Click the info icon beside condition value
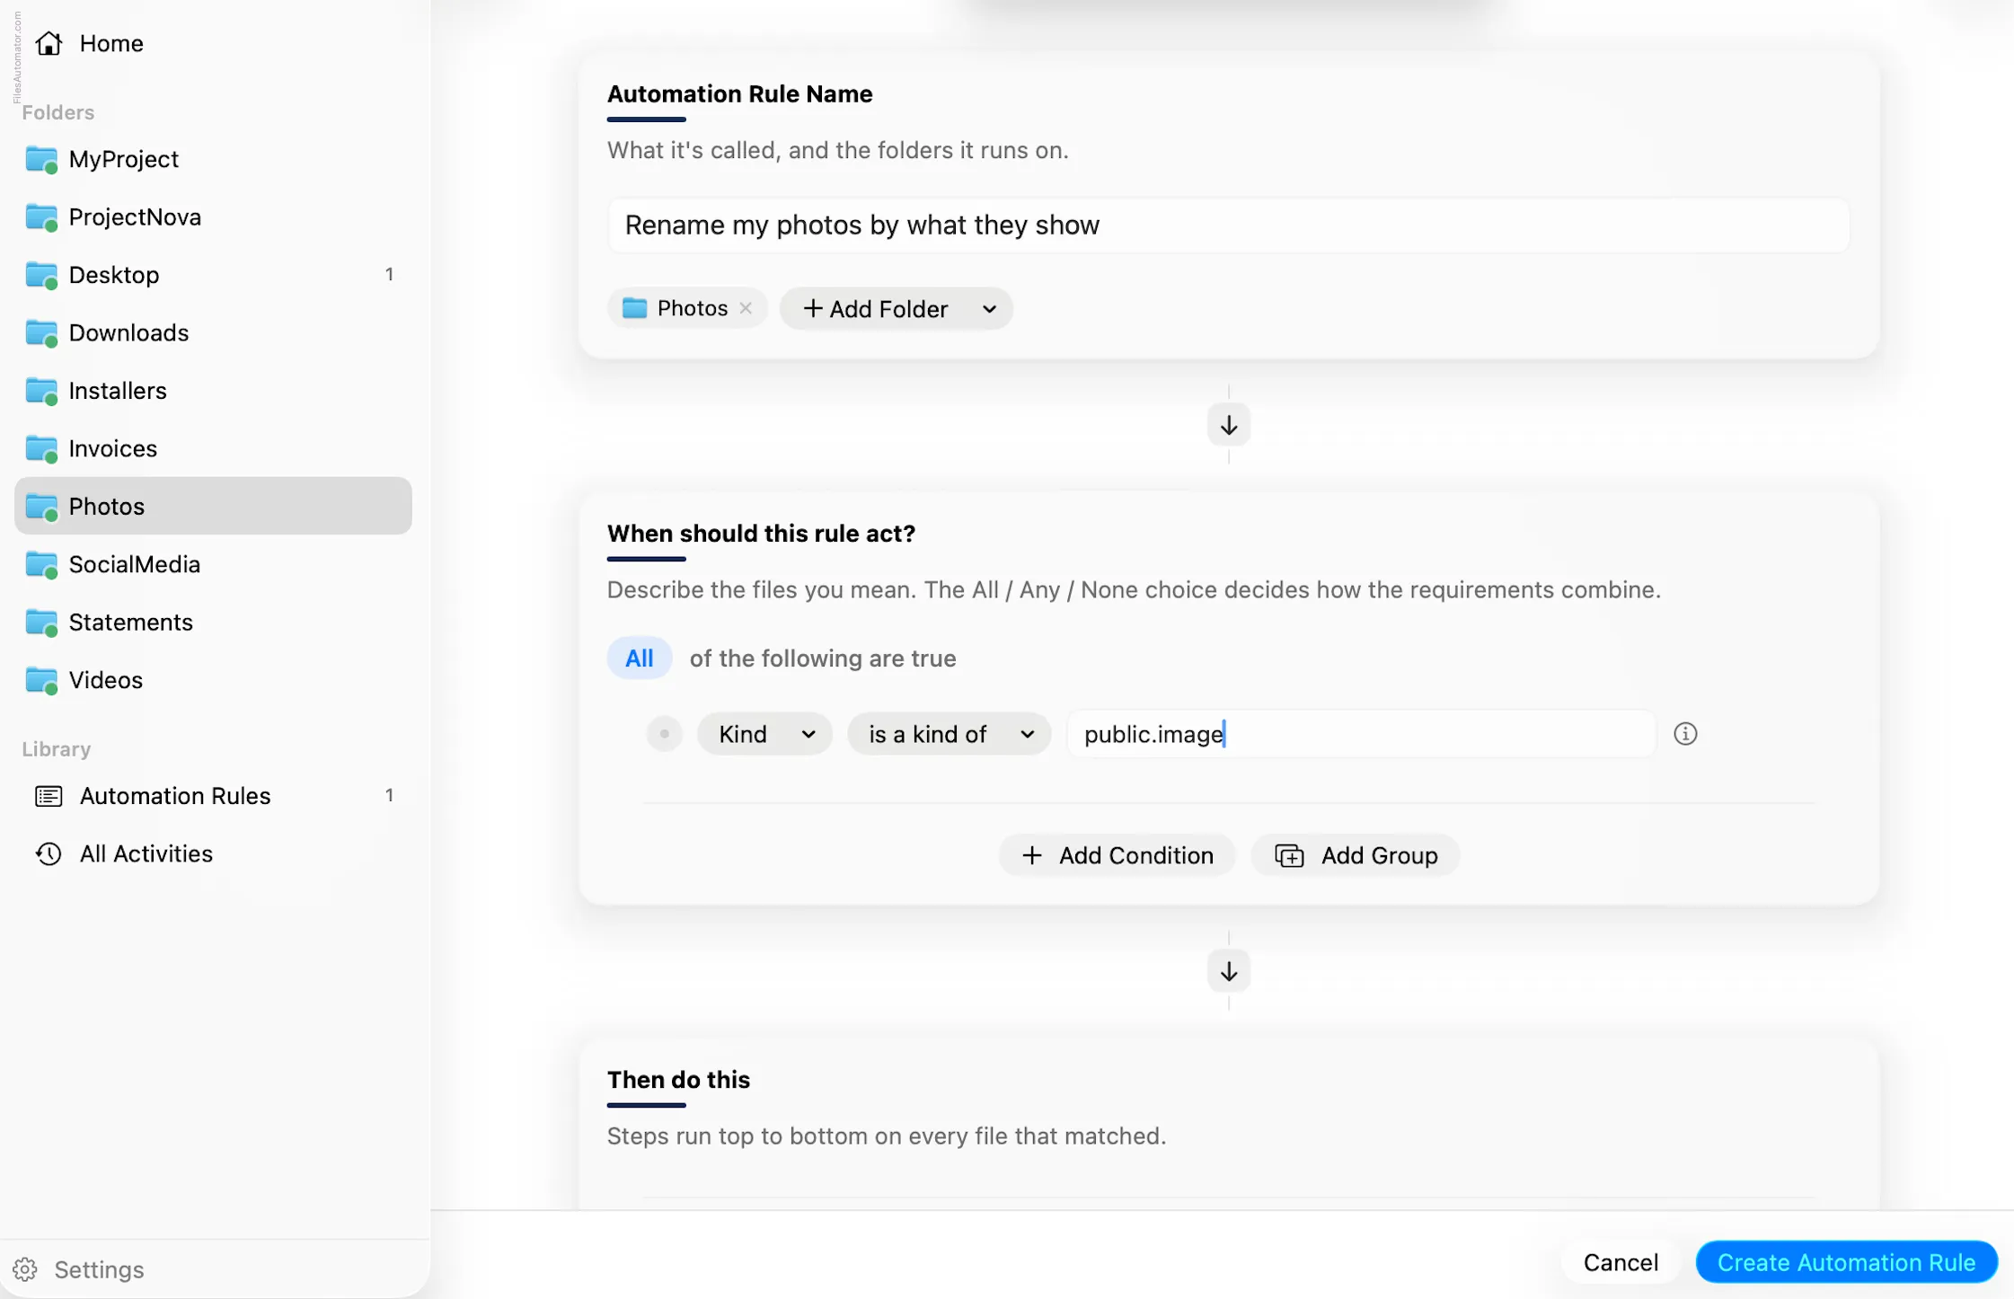Screen dimensions: 2014x1299 pyautogui.click(x=1685, y=734)
